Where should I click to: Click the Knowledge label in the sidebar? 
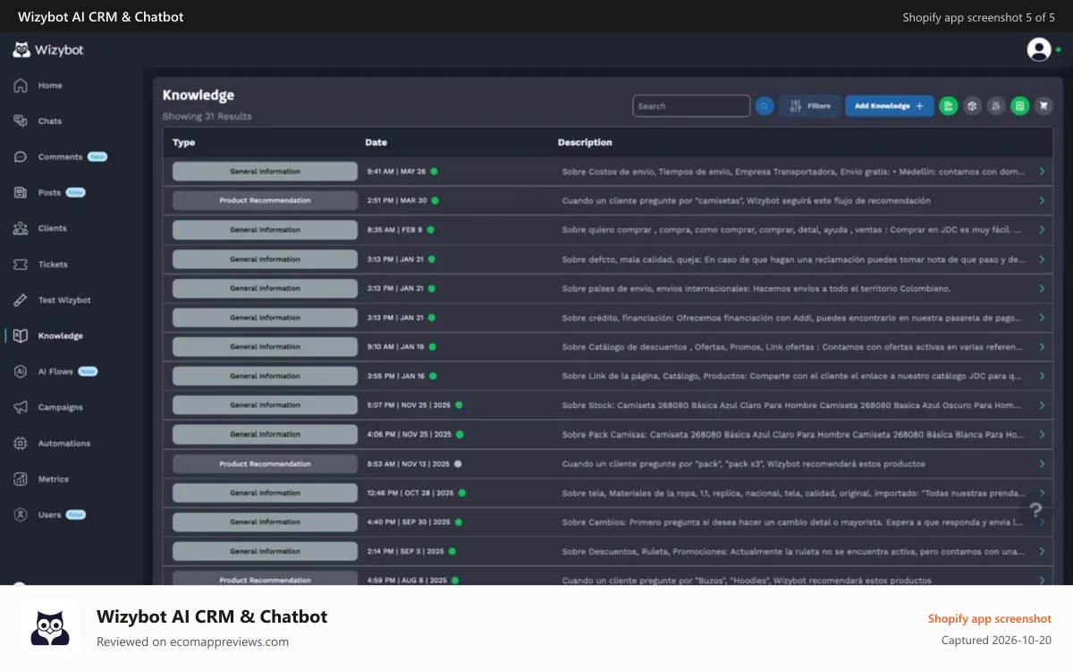click(61, 336)
